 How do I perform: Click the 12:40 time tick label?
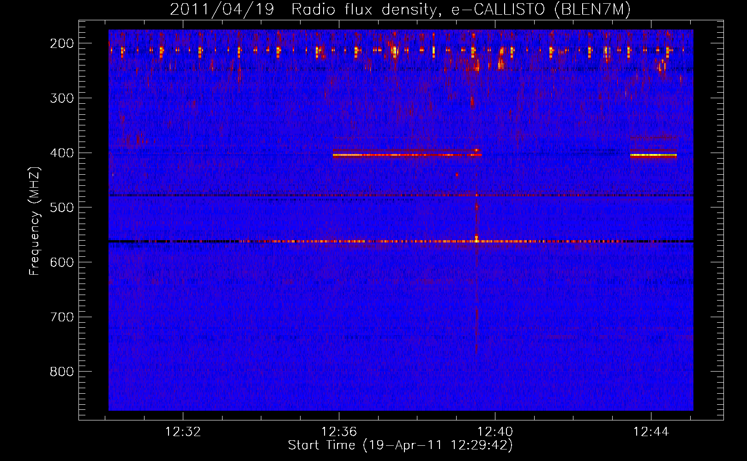[495, 432]
